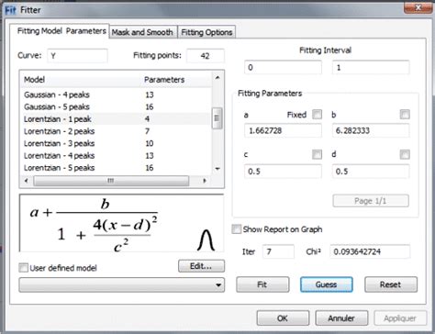Enable Show Report on Graph
Viewport: 435px width, 334px height.
(x=237, y=229)
